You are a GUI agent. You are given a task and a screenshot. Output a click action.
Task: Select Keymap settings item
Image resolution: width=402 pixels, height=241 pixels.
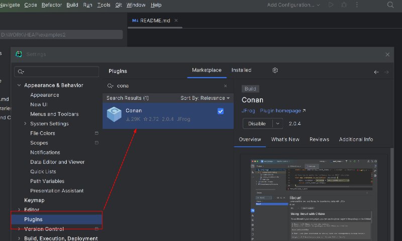coord(34,200)
